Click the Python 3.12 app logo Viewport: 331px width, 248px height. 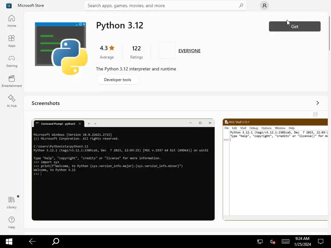(61, 48)
